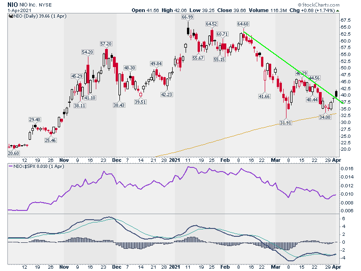Click 'Feb' on the price chart date axis

[225, 160]
